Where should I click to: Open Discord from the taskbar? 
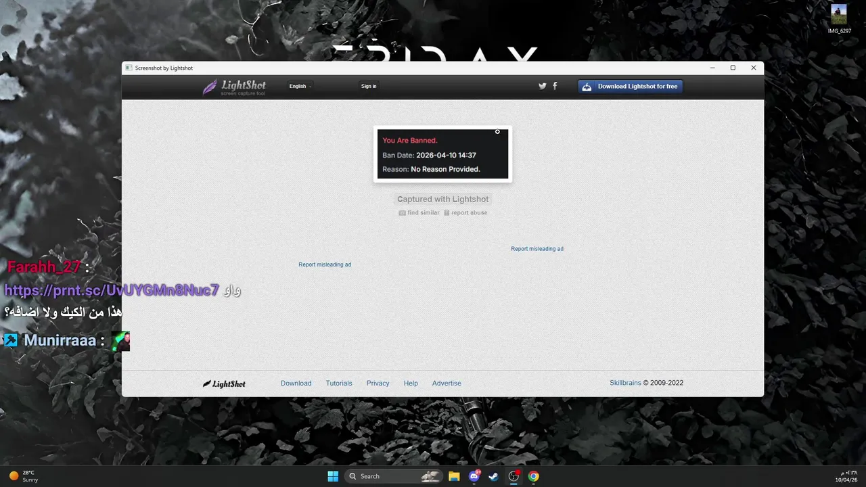tap(474, 476)
